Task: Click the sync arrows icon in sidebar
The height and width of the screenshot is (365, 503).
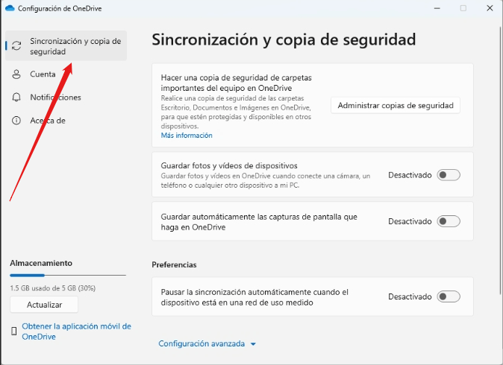Action: 16,45
